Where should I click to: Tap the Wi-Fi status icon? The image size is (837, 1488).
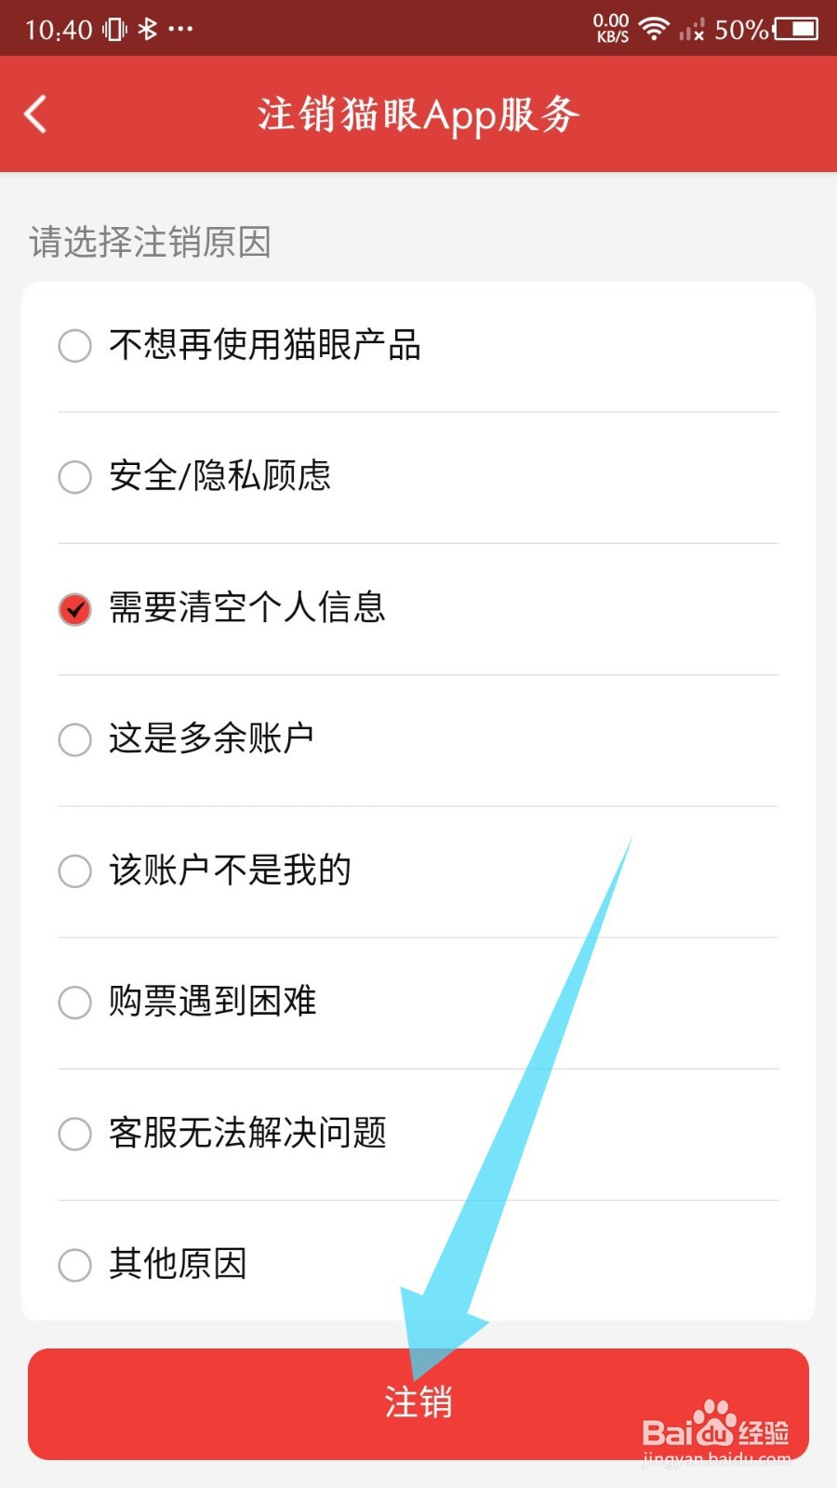tap(655, 29)
